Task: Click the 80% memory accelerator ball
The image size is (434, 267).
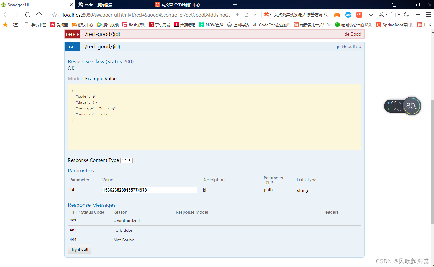Action: click(412, 106)
